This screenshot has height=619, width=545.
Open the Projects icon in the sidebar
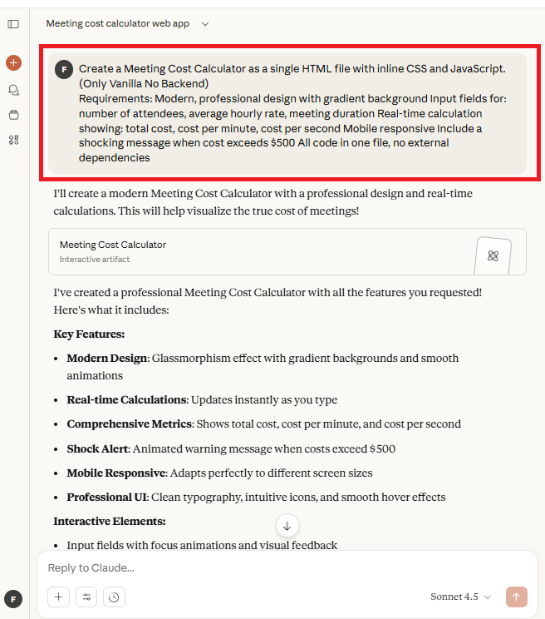pos(13,115)
